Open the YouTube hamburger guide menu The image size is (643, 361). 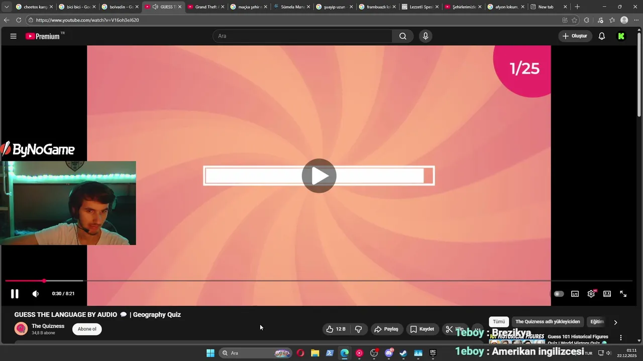[x=14, y=36]
